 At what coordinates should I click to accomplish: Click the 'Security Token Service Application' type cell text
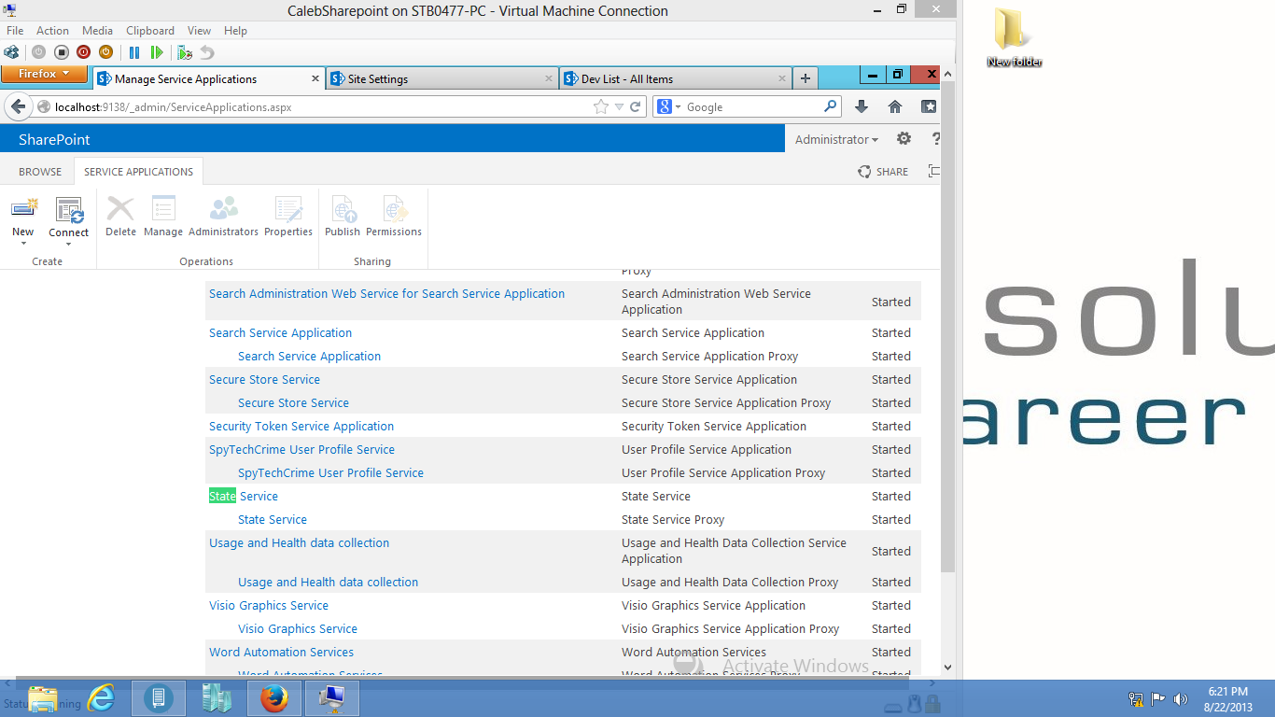point(714,427)
